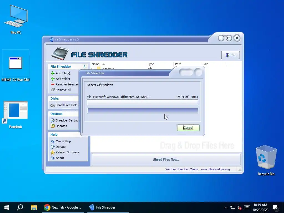Click the Shred Free Disk Space drive icon
The height and width of the screenshot is (213, 284).
53,105
